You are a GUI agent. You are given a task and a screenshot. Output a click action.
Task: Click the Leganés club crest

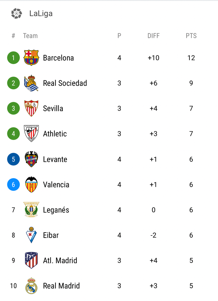pyautogui.click(x=31, y=210)
